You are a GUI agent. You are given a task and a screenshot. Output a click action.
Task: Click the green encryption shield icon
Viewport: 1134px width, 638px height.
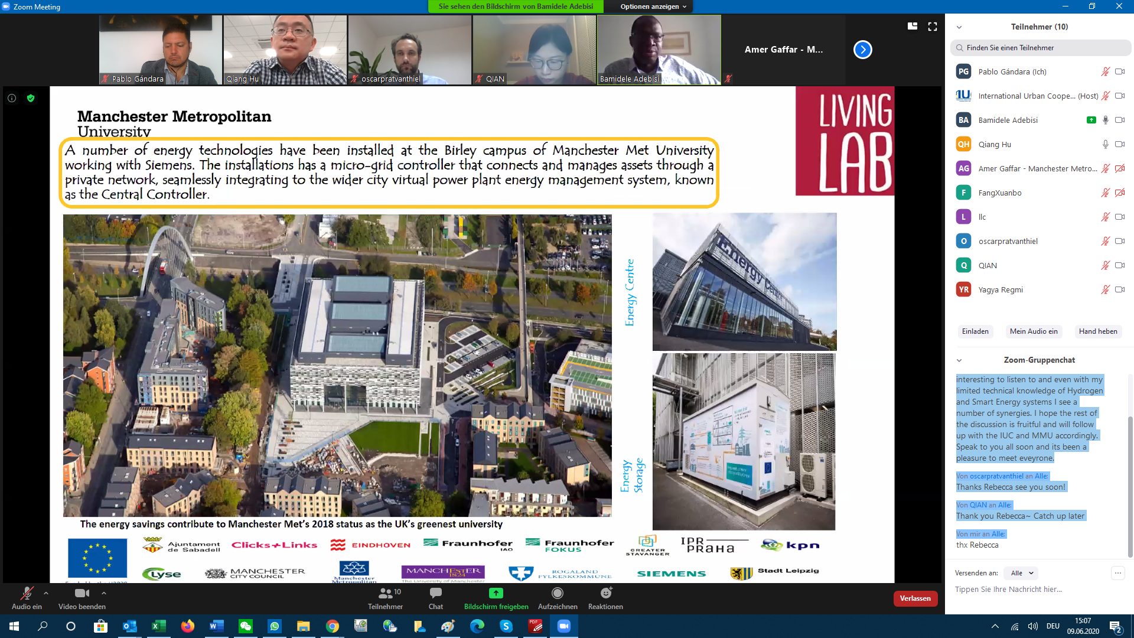[31, 98]
